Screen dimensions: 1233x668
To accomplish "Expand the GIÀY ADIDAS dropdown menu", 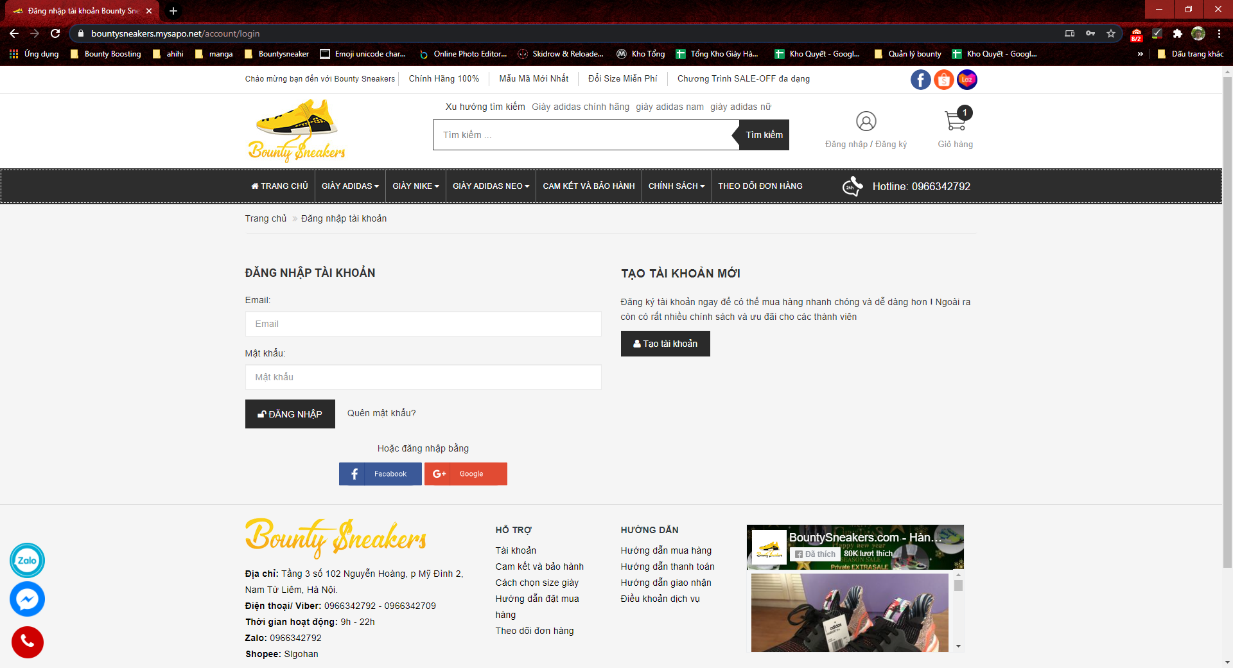I will coord(350,186).
